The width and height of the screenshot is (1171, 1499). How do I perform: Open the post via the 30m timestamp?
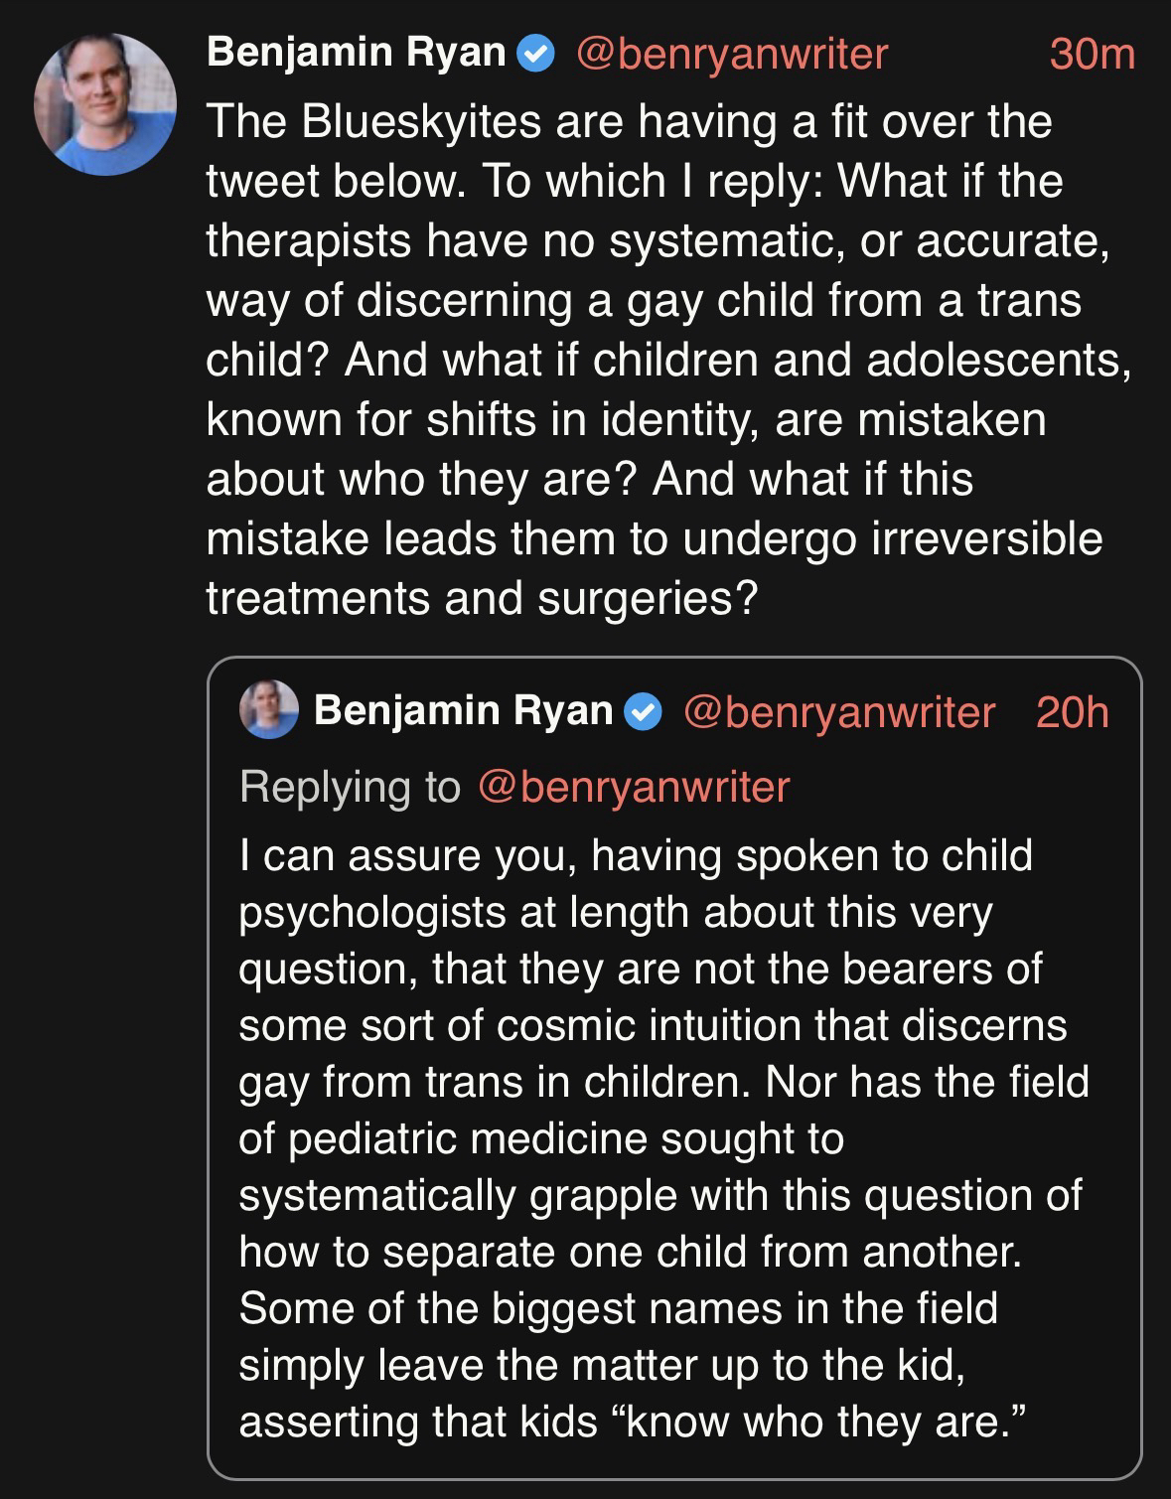pos(1091,54)
